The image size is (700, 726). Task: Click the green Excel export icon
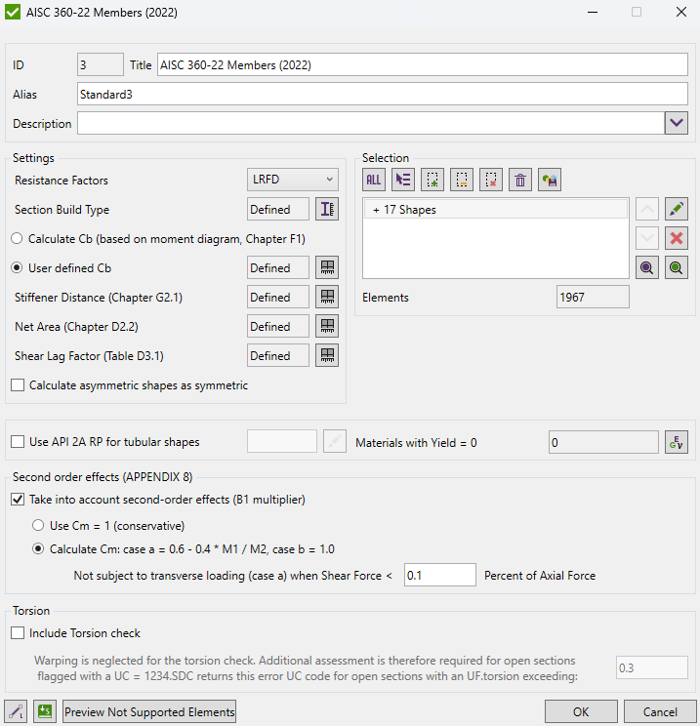coord(44,712)
